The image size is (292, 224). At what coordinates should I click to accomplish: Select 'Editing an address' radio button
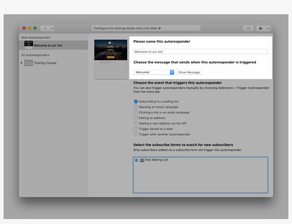coord(136,118)
